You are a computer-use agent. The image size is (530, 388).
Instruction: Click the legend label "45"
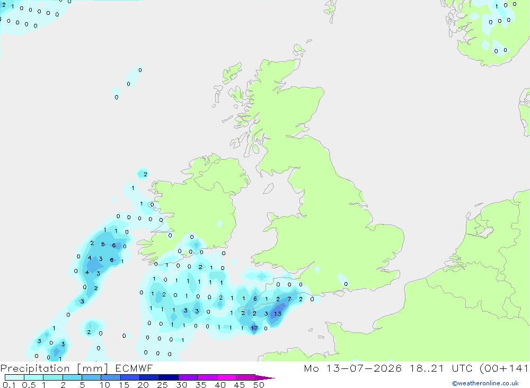tap(240, 385)
